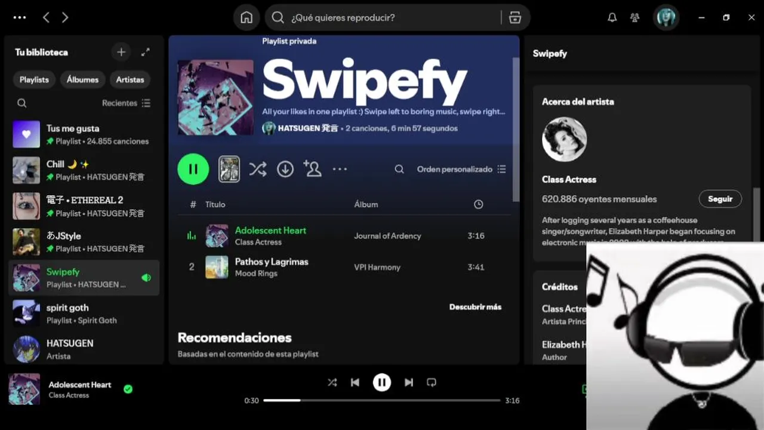Open notifications bell
This screenshot has height=430, width=764.
click(612, 18)
